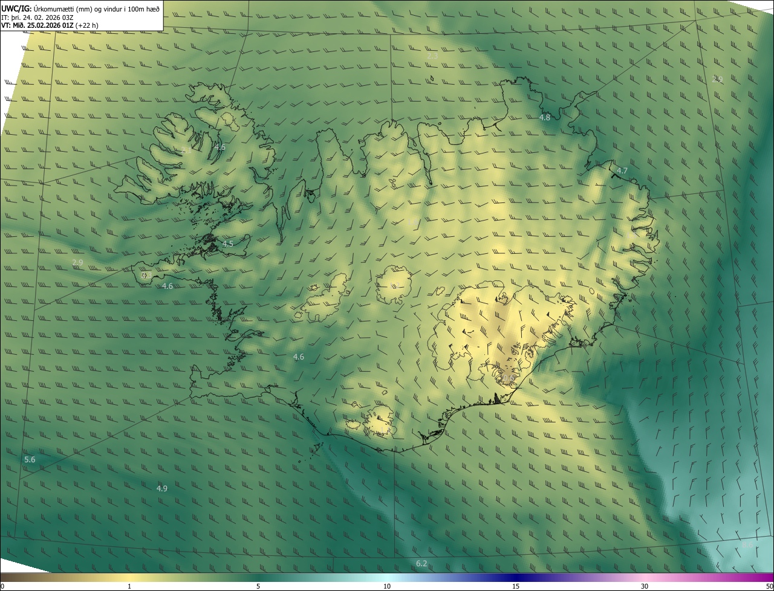Select the 6.2 value label near the color bar
Image resolution: width=774 pixels, height=591 pixels.
[421, 563]
